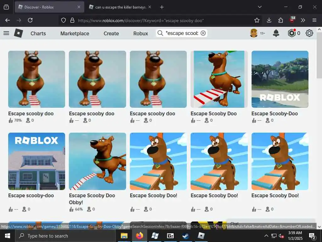Click the browser address bar URL
The image size is (322, 242).
pos(141,20)
